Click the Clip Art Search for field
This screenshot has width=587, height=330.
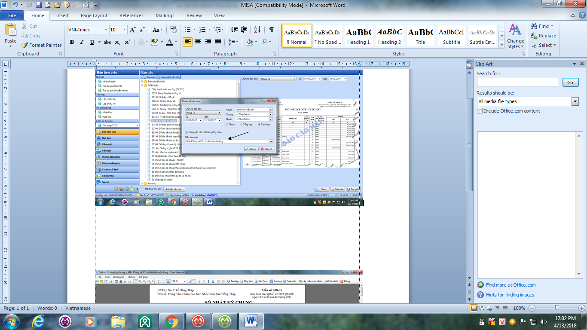tap(517, 82)
